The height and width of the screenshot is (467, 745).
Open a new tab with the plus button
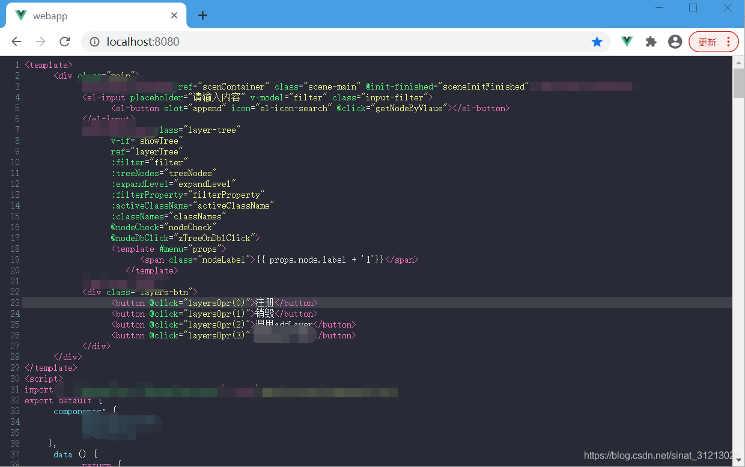click(202, 16)
